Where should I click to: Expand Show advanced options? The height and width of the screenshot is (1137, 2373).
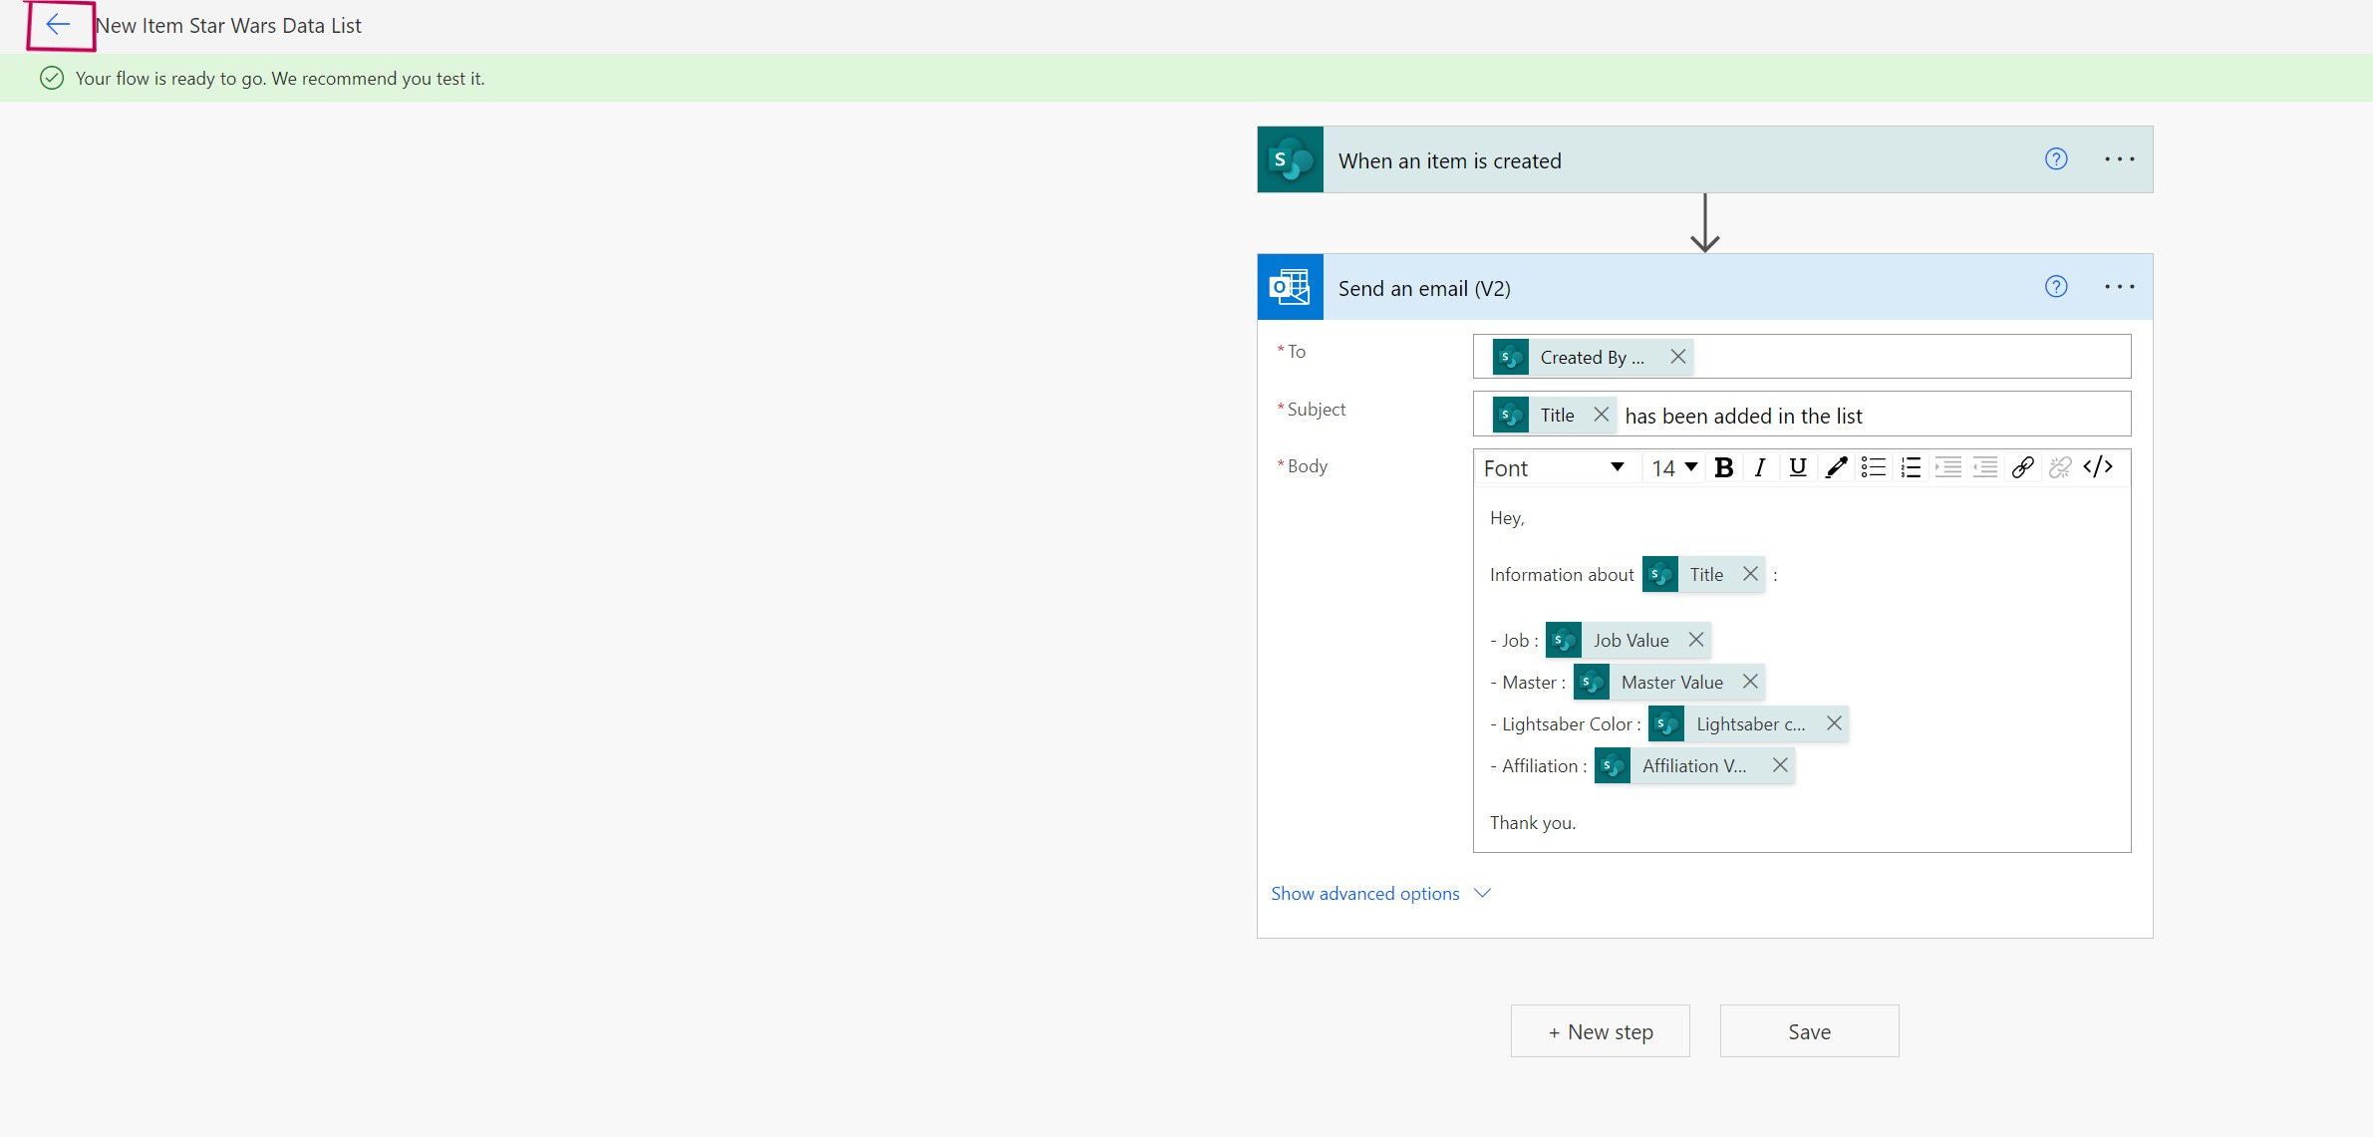tap(1380, 893)
